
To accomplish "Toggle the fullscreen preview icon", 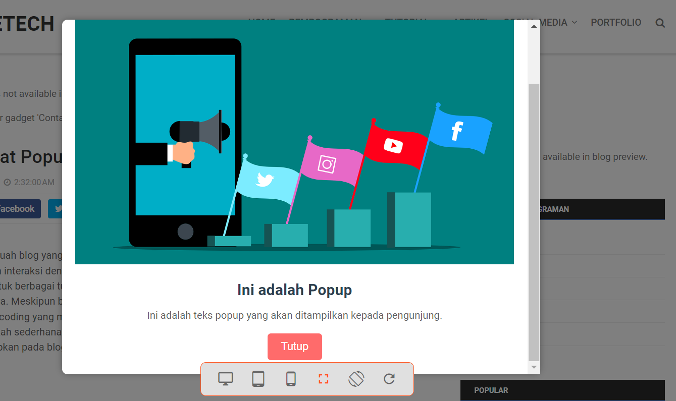I will 324,379.
